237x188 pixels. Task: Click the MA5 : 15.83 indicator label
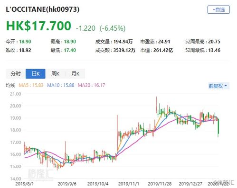click(x=31, y=85)
